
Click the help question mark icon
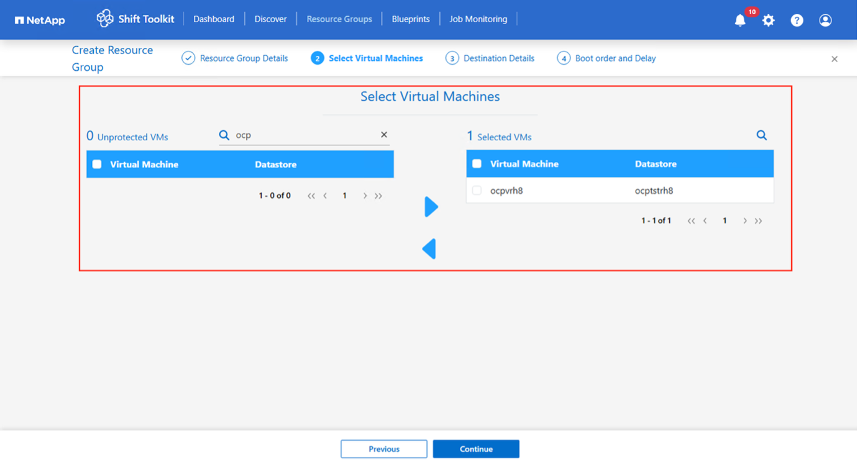pos(797,20)
